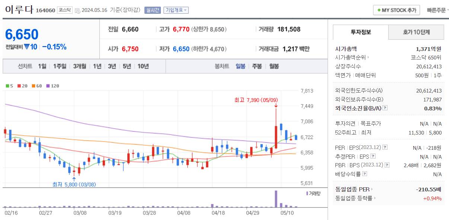Click the MY STOCK 추가 button
Viewport: 449px width, 220px height.
[396, 10]
